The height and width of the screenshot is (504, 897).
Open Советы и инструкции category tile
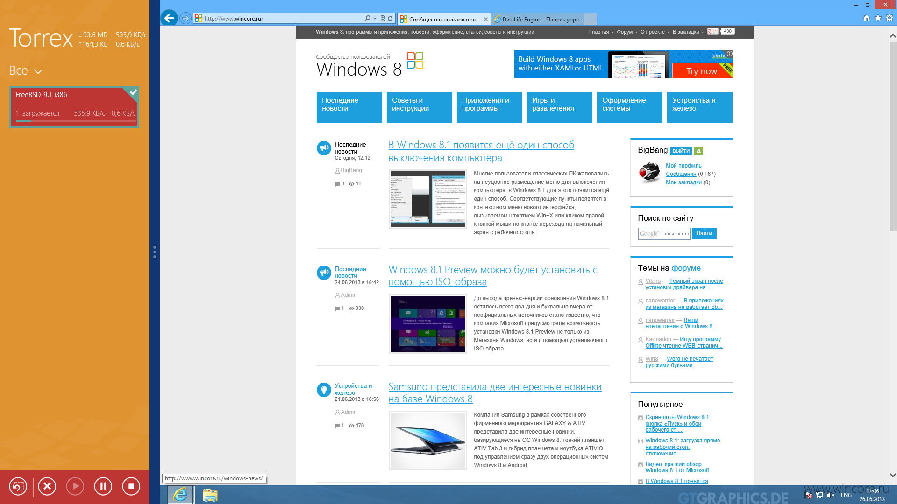point(419,107)
